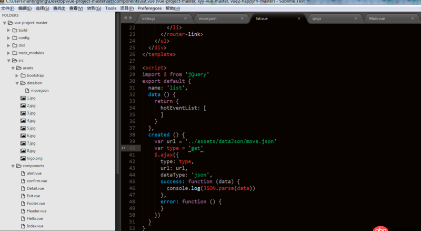
Task: Expand the build folder arrow
Action: [8, 31]
